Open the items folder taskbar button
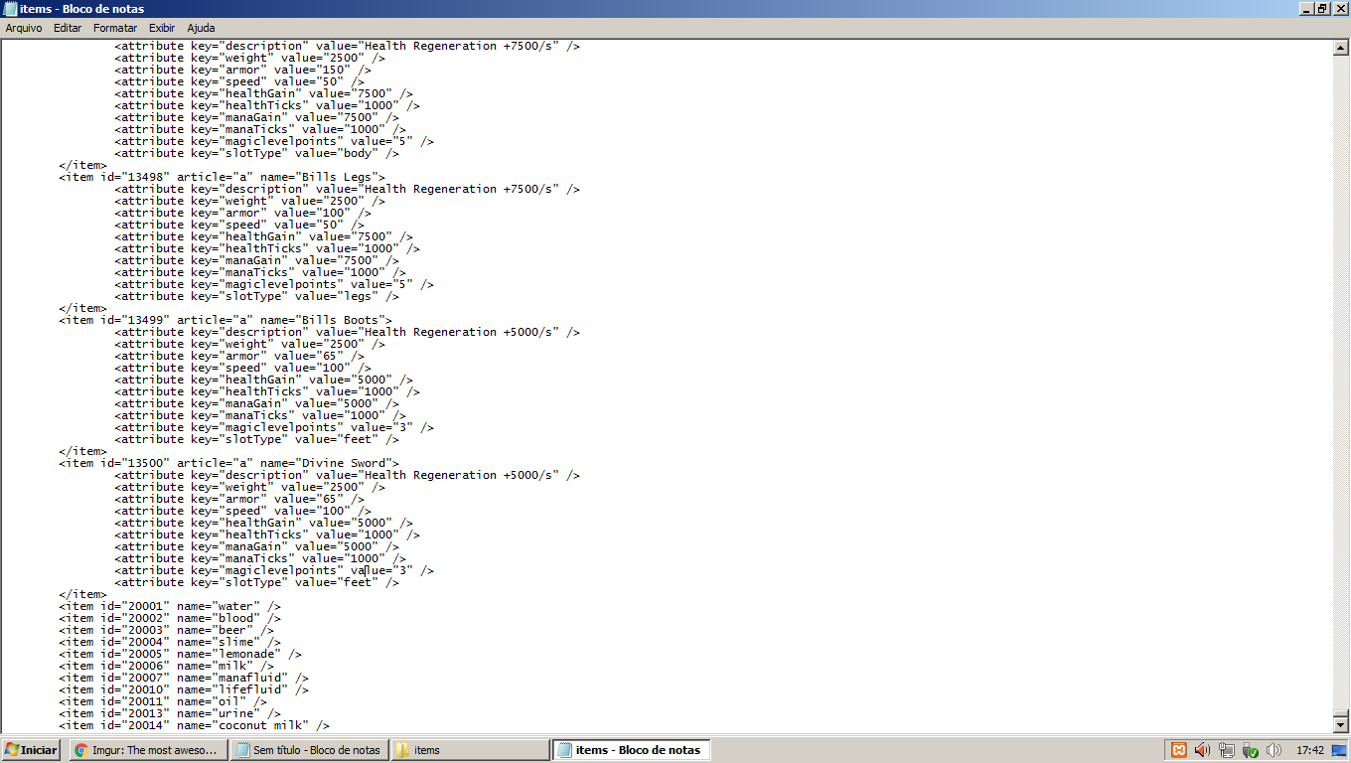This screenshot has height=763, width=1351. pos(469,750)
